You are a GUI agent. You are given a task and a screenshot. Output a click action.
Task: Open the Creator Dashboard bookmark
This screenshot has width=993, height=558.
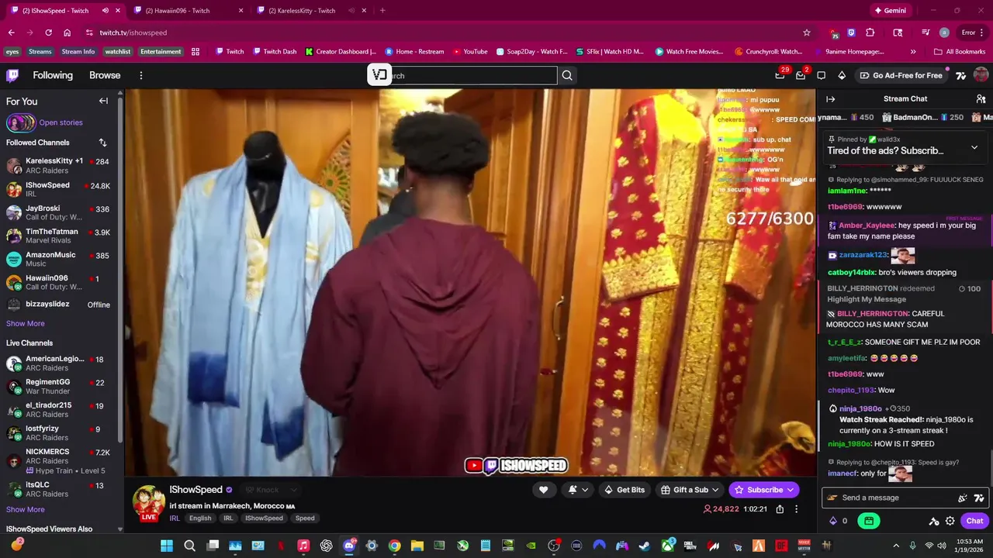[x=341, y=51]
